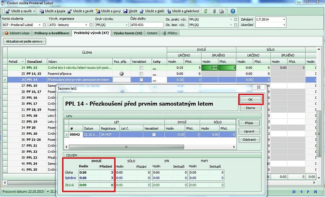Click the green refresh icon in toolbar

pyautogui.click(x=206, y=11)
